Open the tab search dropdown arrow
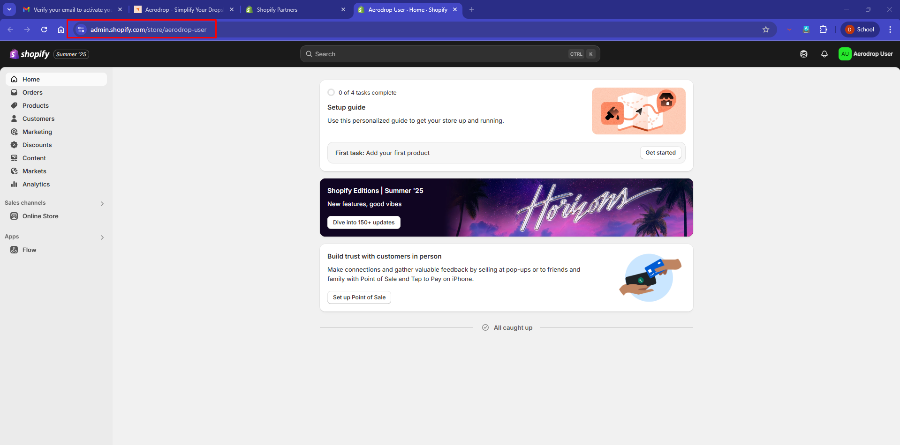 click(x=9, y=9)
